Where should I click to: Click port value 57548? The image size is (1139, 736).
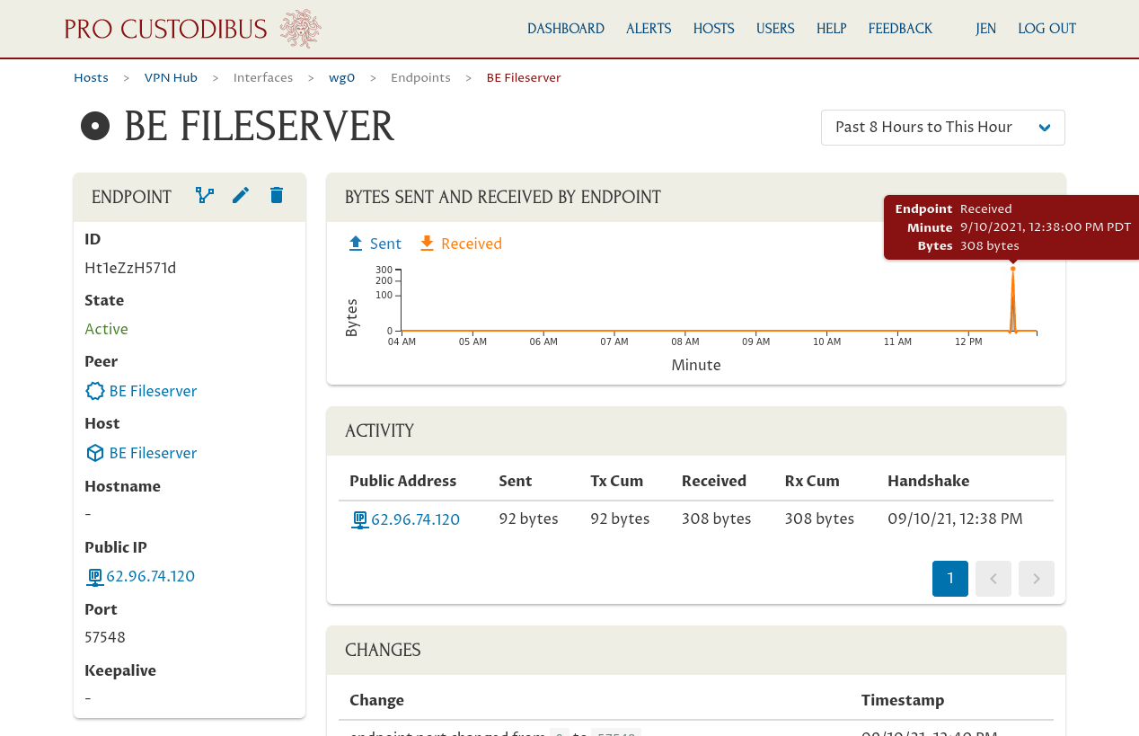105,637
